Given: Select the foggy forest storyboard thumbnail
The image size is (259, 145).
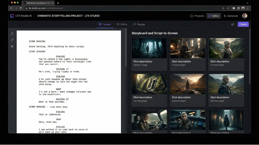Looking at the screenshot, I should 149,48.
